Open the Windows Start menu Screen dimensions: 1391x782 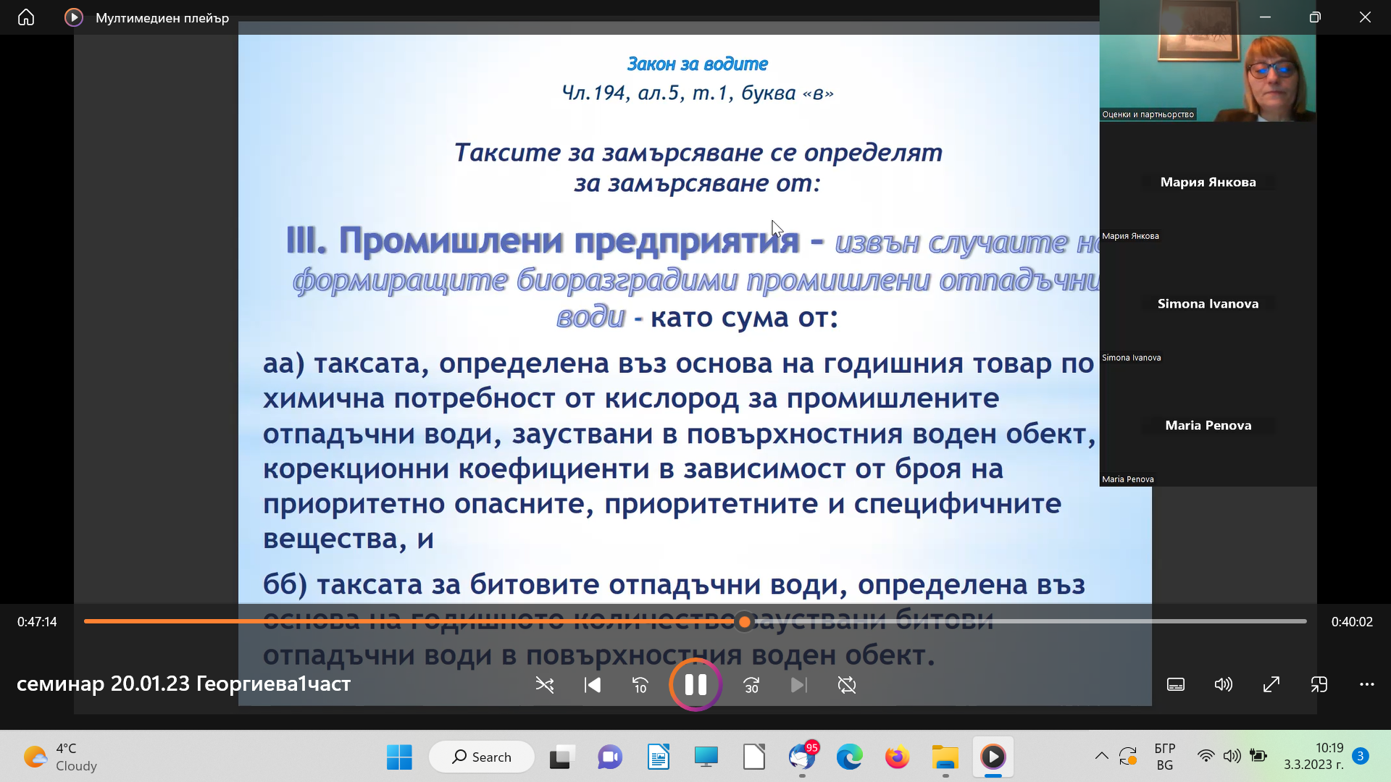(x=399, y=757)
